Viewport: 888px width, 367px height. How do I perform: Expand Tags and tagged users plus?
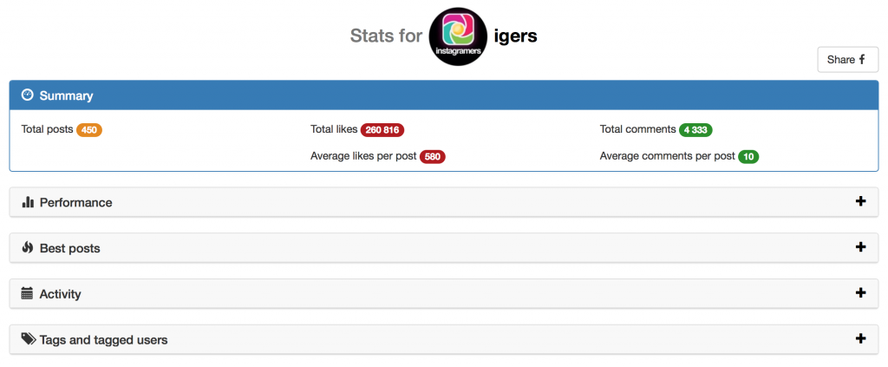861,339
